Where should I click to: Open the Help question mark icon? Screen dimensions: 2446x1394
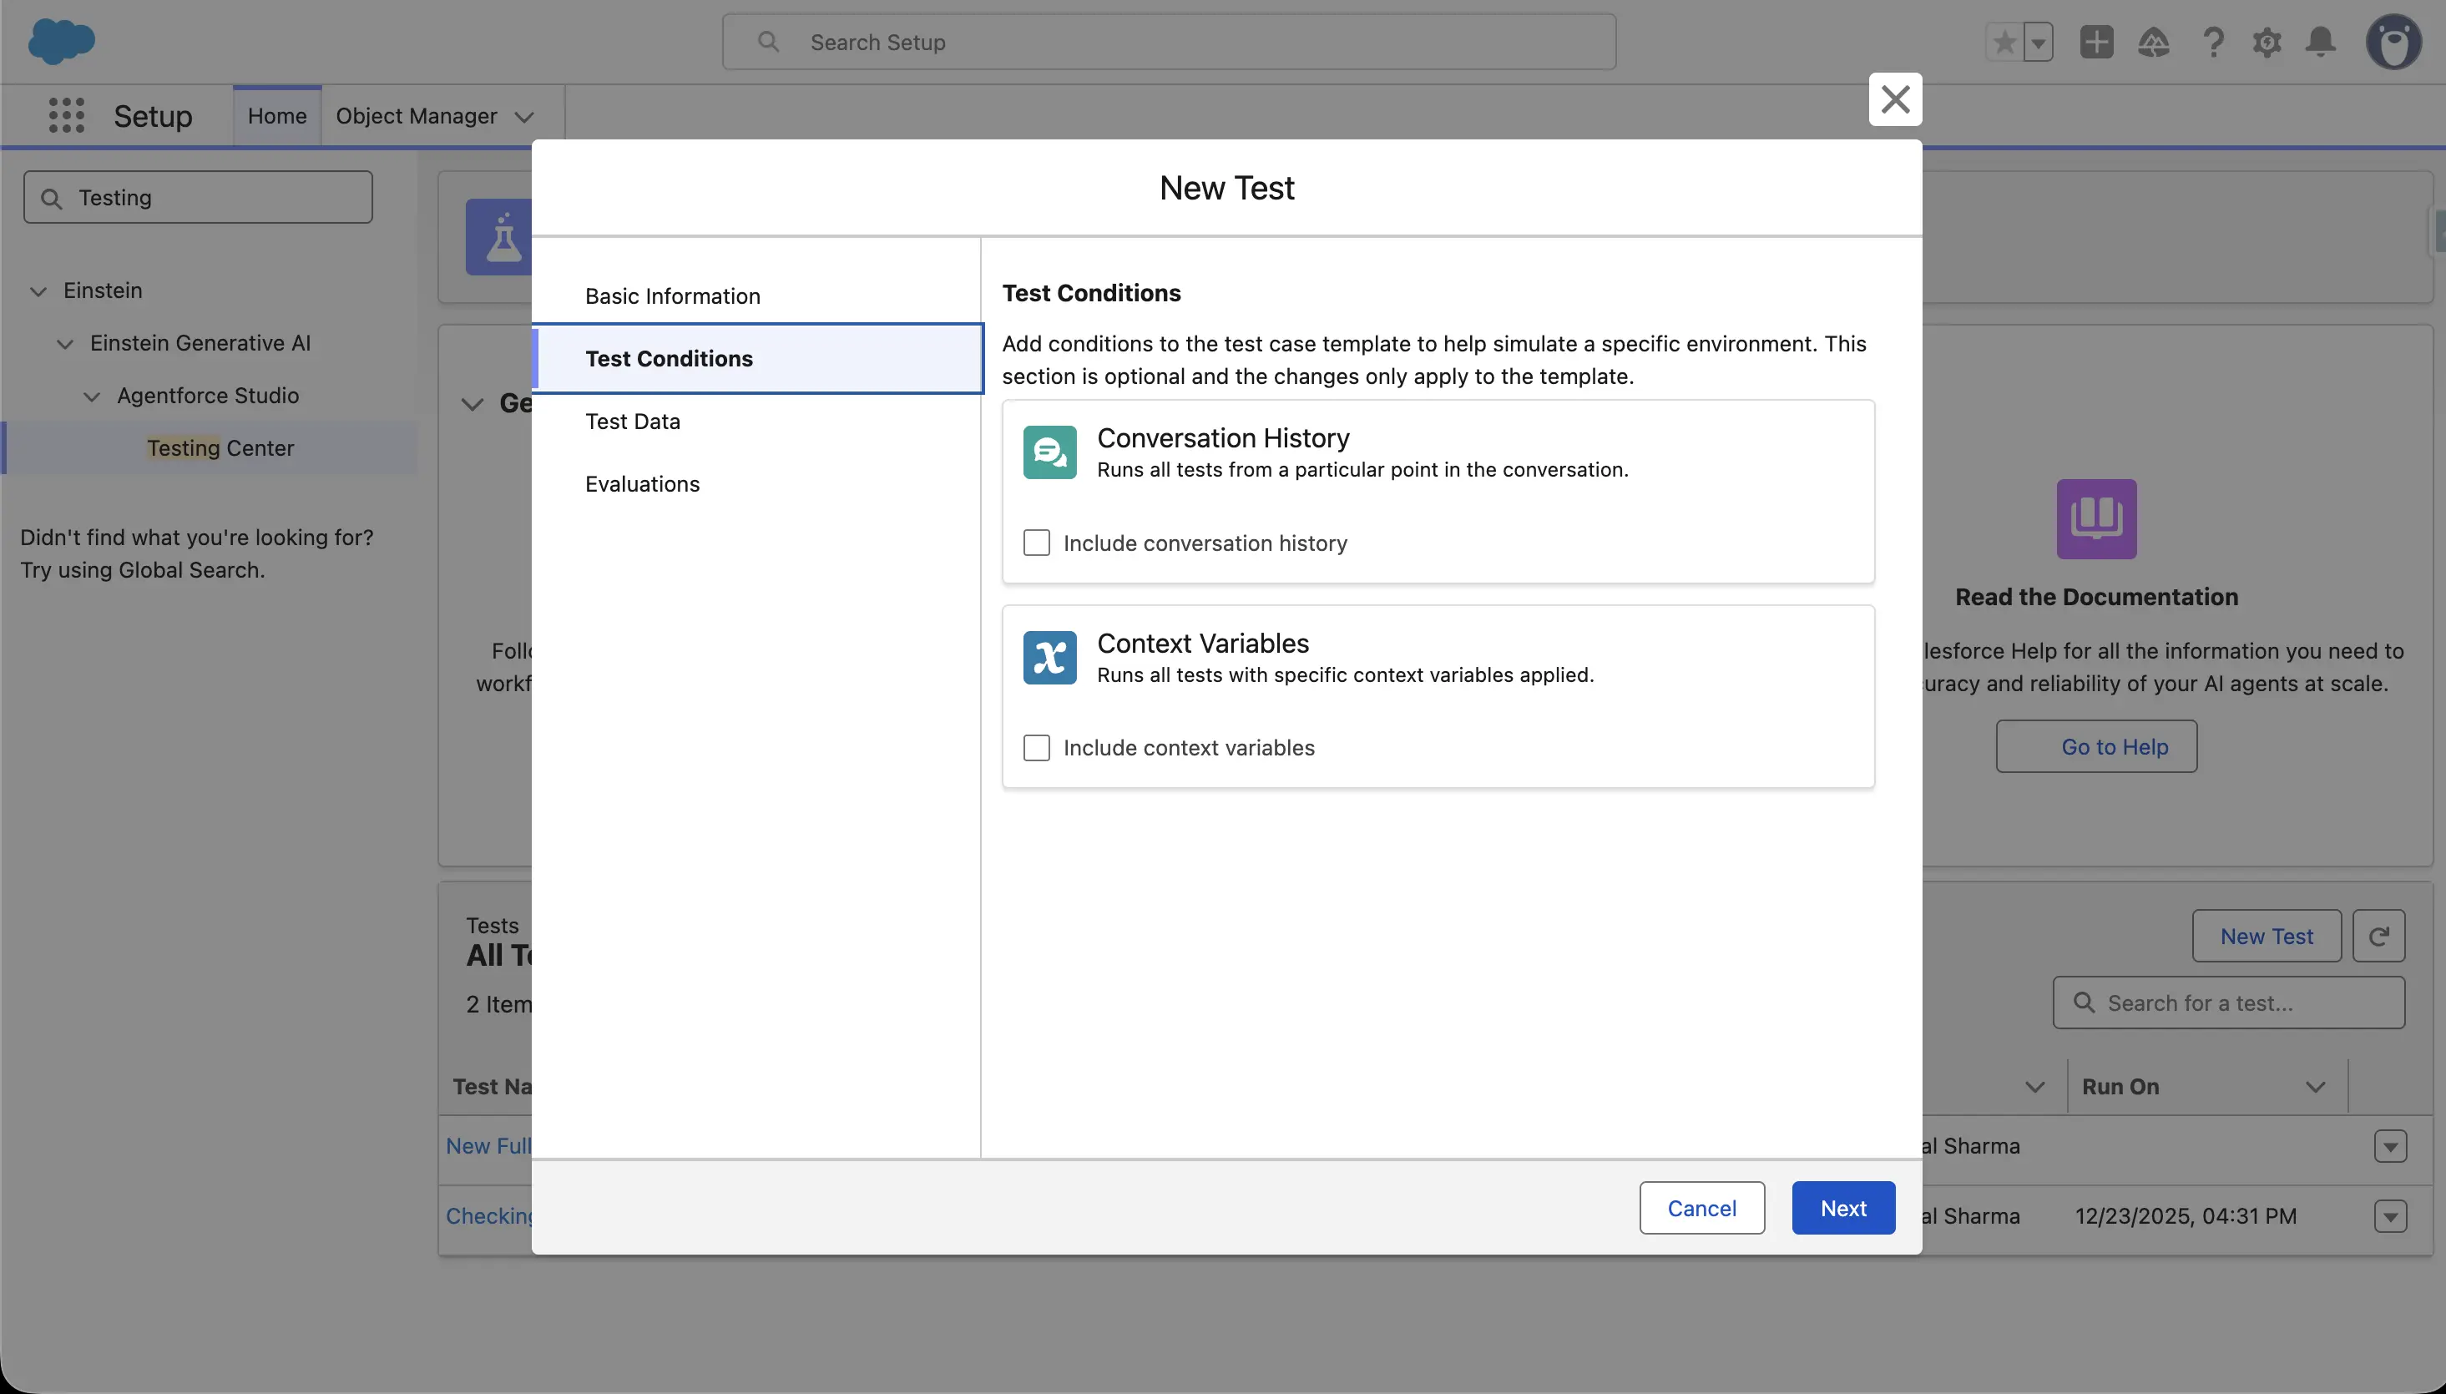coord(2212,42)
